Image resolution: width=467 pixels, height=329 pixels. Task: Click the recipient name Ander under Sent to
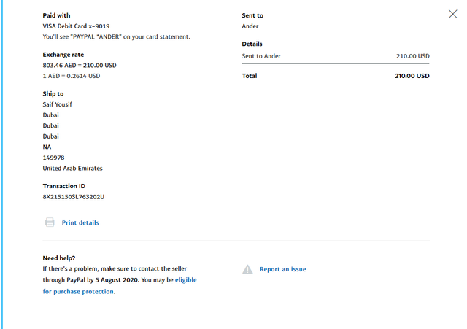(250, 26)
